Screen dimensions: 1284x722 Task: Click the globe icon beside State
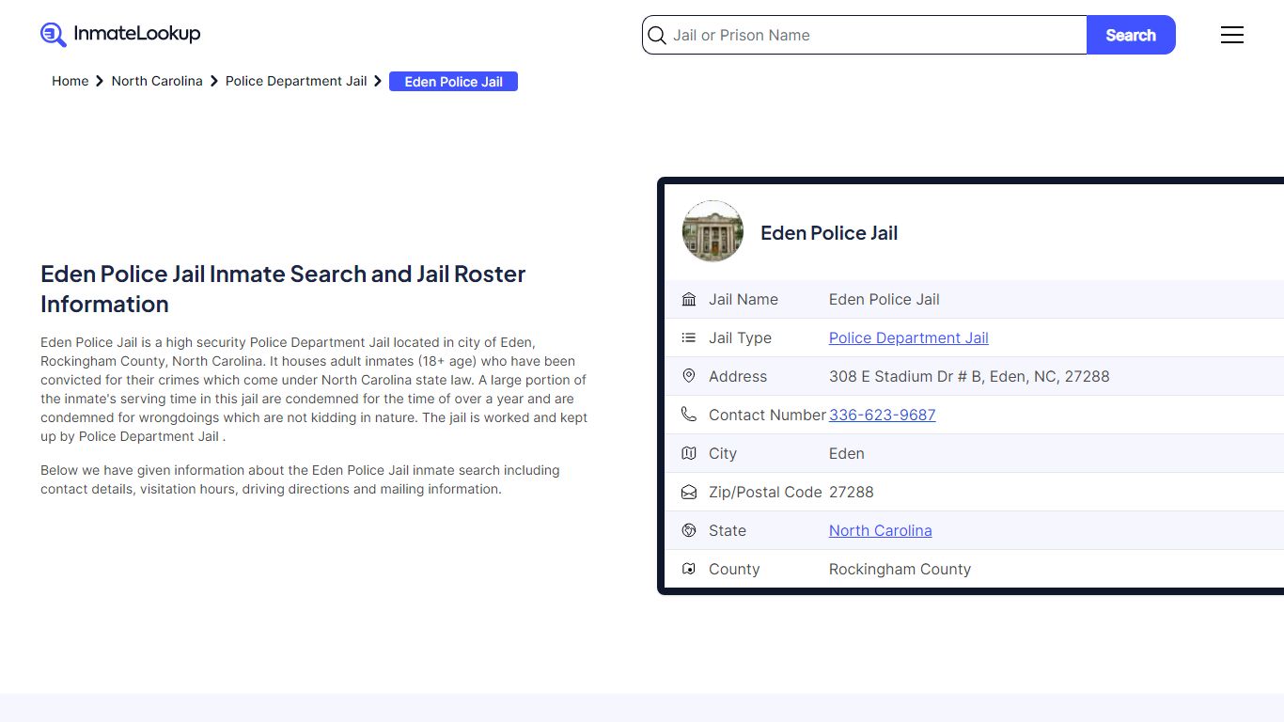click(689, 530)
